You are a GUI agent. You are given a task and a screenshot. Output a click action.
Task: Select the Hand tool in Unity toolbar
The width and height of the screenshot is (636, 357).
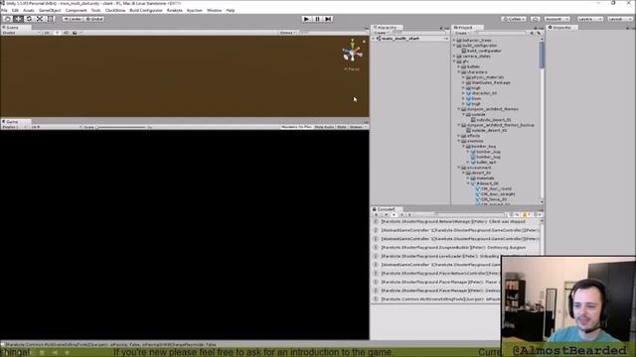coord(8,19)
